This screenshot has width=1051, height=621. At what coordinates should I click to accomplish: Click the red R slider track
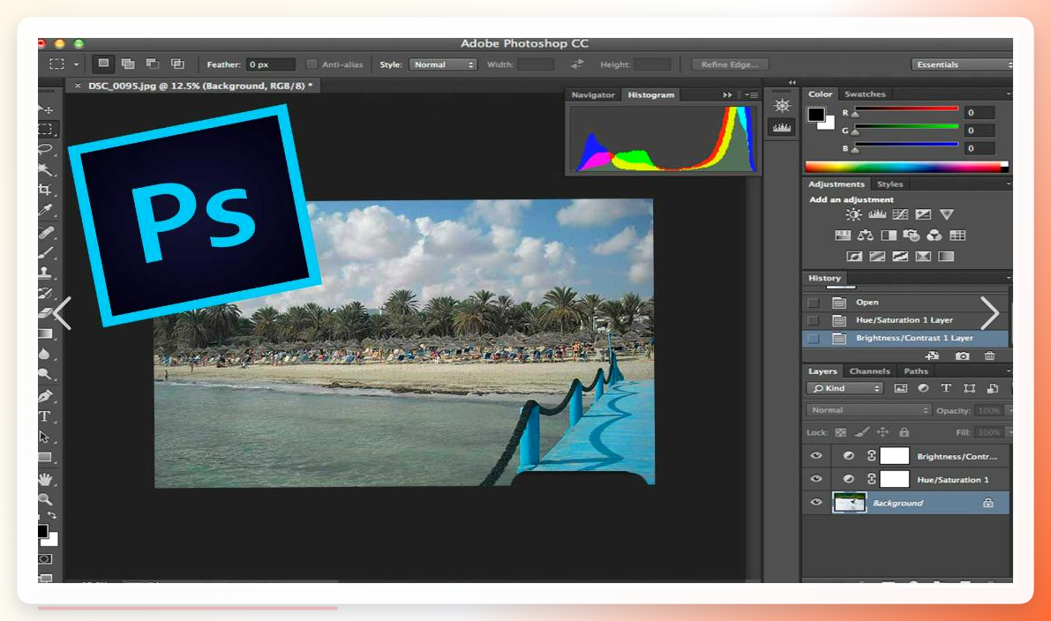(x=906, y=108)
